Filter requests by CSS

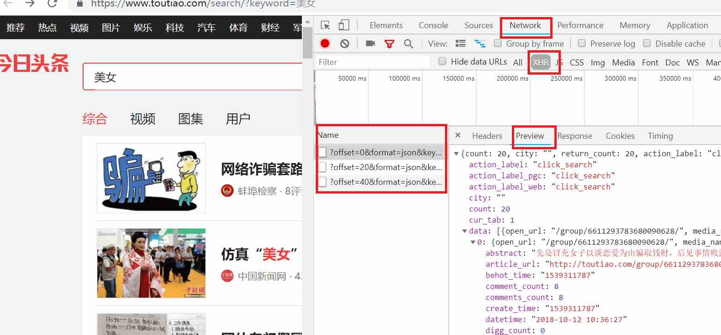pos(577,62)
